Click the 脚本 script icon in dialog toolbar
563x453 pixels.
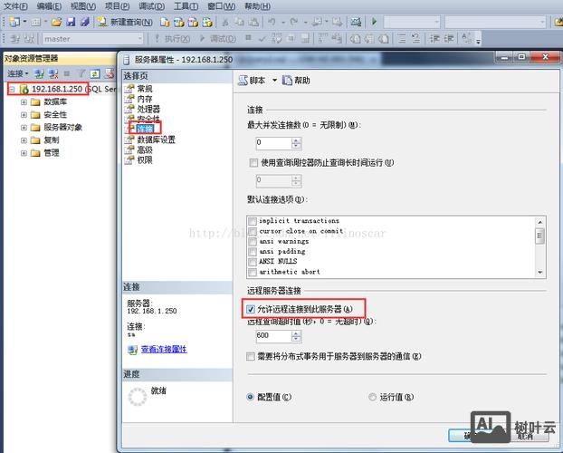click(x=243, y=81)
